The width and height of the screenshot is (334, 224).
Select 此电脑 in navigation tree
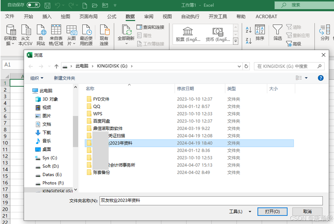(x=42, y=91)
